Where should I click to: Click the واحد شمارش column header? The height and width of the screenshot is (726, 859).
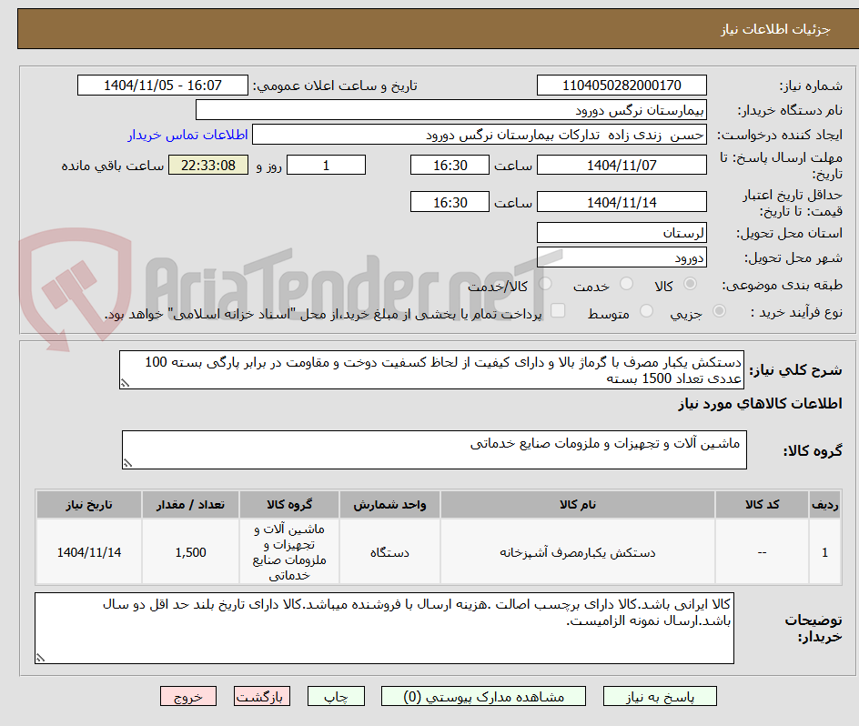389,505
